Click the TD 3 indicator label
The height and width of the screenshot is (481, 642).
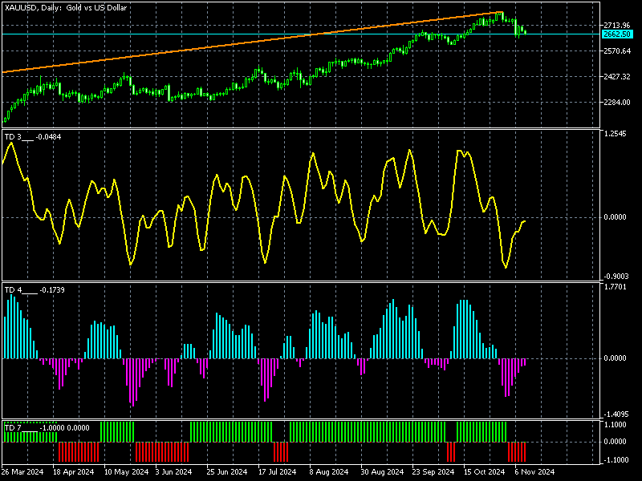33,137
